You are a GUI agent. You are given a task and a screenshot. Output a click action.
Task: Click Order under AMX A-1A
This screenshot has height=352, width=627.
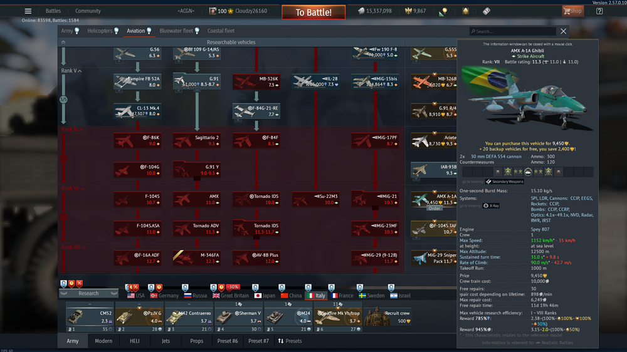pos(435,209)
